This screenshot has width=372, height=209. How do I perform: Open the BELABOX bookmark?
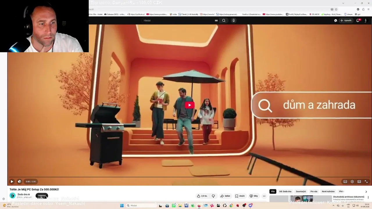[314, 14]
